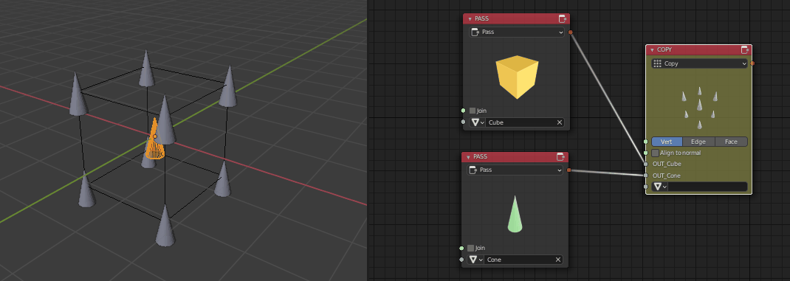790x281 pixels.
Task: Select the Face mode button
Action: click(x=731, y=142)
